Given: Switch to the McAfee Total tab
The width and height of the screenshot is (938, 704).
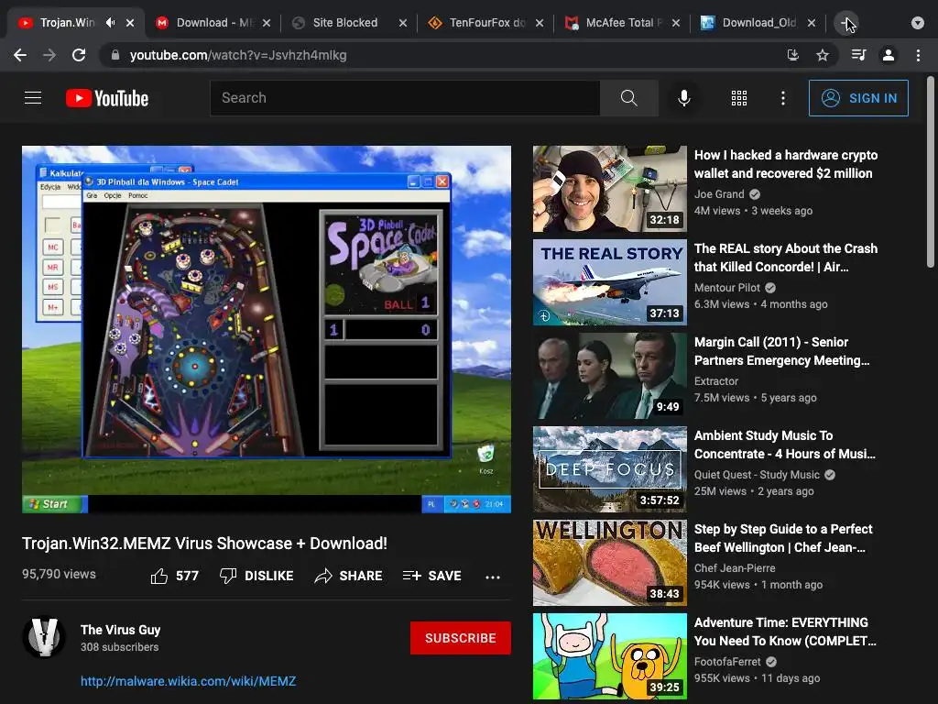Looking at the screenshot, I should click(622, 23).
